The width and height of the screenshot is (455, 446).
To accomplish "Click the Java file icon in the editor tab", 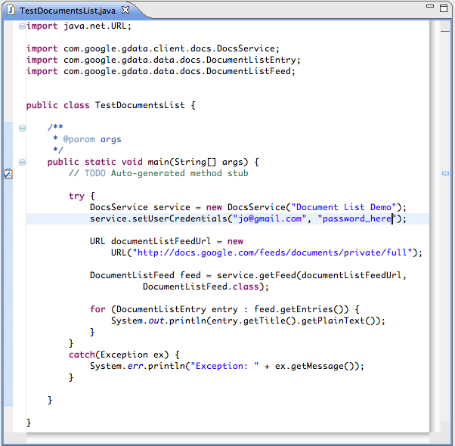I will point(11,10).
